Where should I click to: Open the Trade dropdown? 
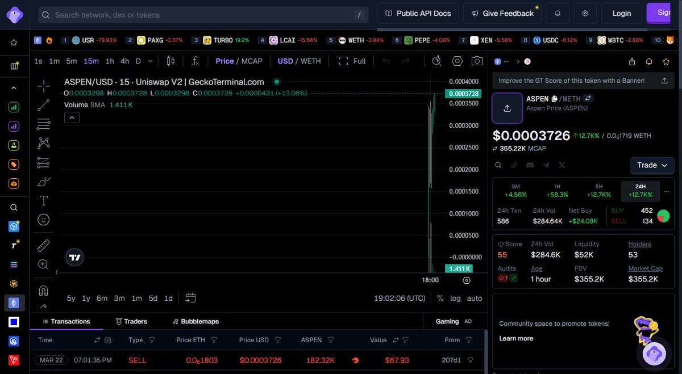click(651, 165)
